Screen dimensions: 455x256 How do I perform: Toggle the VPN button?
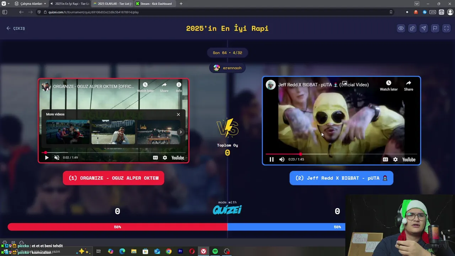(433, 12)
